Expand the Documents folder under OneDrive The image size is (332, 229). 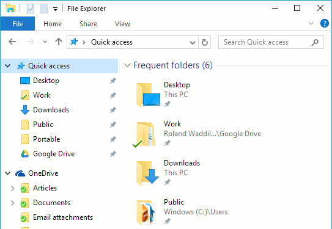click(x=12, y=203)
